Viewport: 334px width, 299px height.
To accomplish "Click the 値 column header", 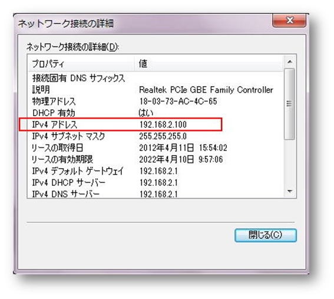I will click(209, 63).
